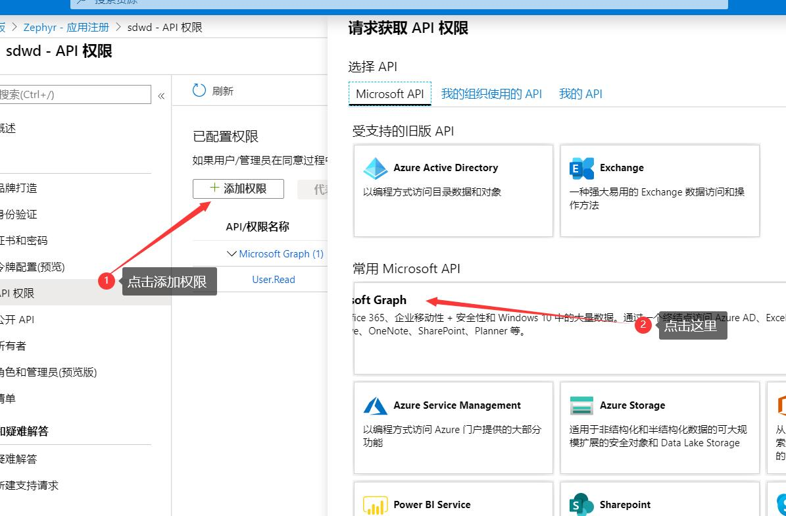Screen dimensions: 786x516
Task: Select the Power BI Service card title
Action: point(432,504)
